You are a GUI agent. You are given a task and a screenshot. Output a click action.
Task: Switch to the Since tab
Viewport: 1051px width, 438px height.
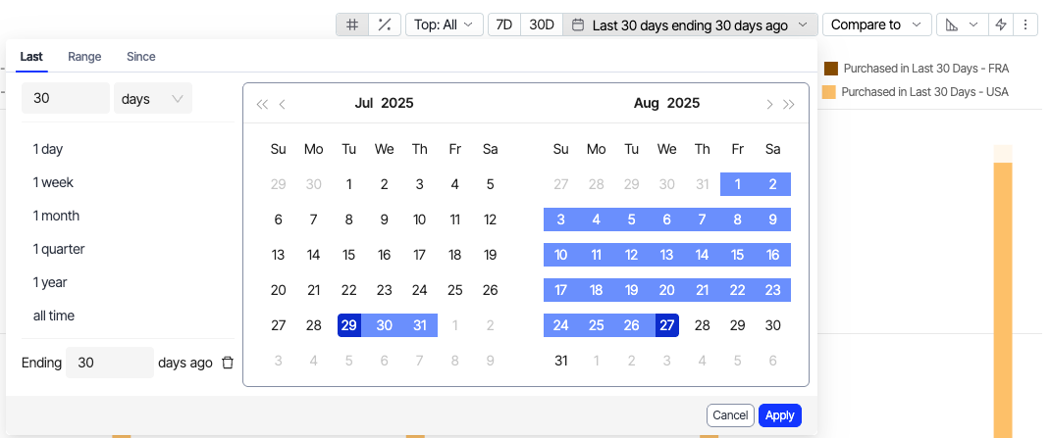coord(141,57)
